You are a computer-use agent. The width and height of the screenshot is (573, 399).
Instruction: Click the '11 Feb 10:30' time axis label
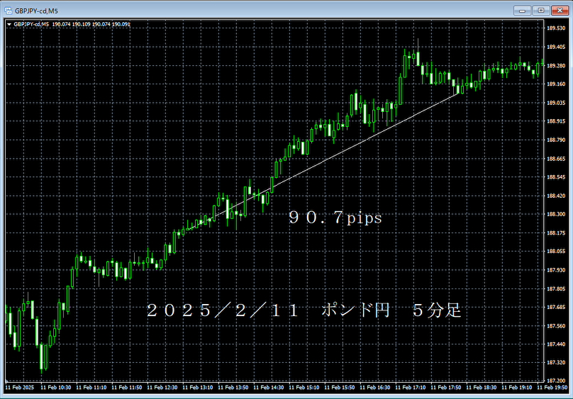pos(55,388)
